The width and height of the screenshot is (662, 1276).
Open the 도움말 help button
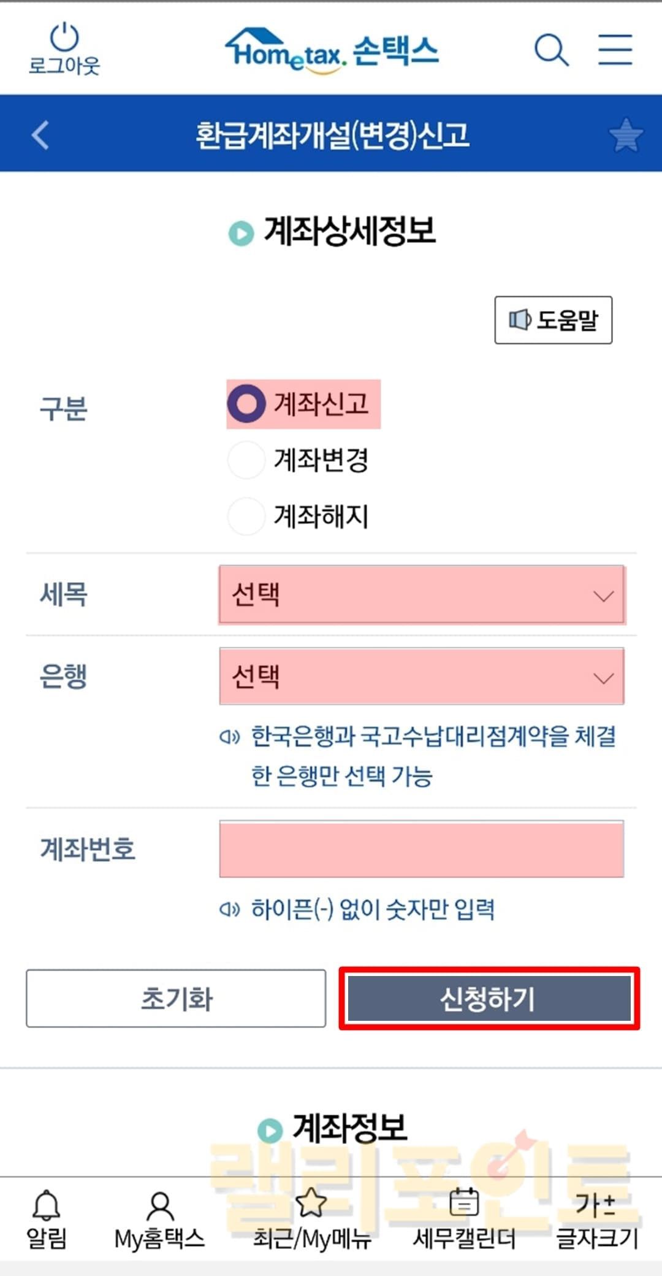pyautogui.click(x=553, y=320)
